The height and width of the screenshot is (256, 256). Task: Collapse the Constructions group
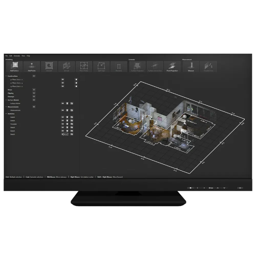pyautogui.click(x=6, y=76)
